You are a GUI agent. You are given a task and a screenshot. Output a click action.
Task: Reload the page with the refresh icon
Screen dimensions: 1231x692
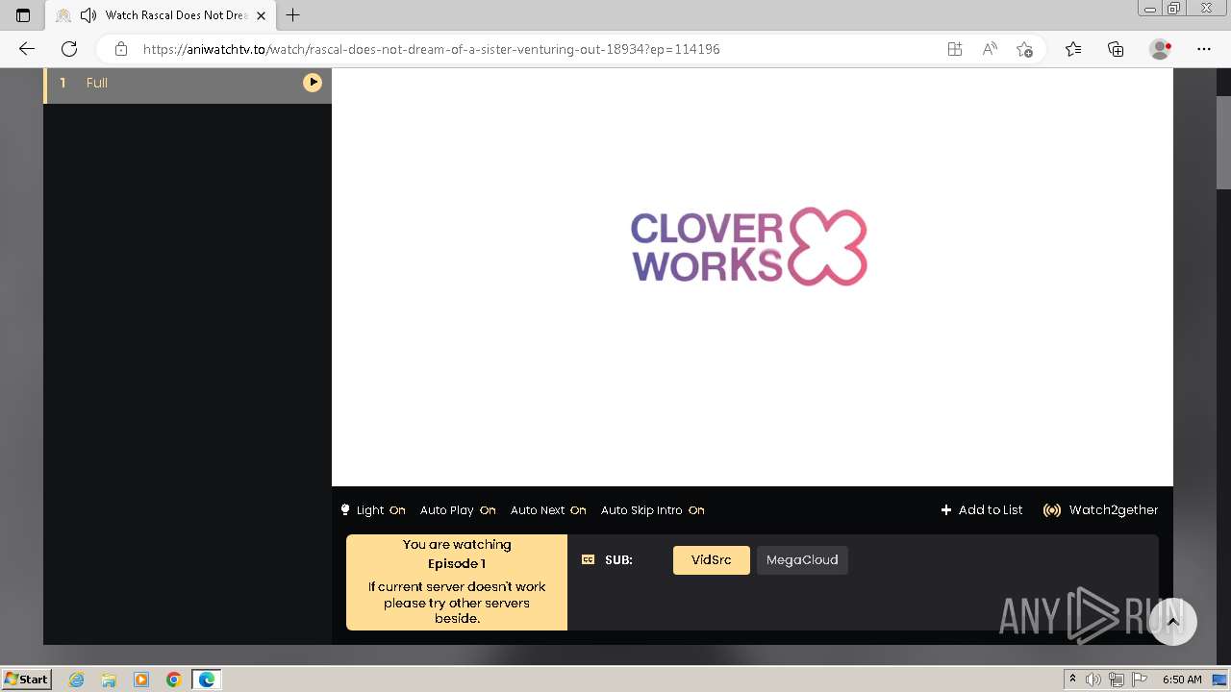tap(69, 49)
